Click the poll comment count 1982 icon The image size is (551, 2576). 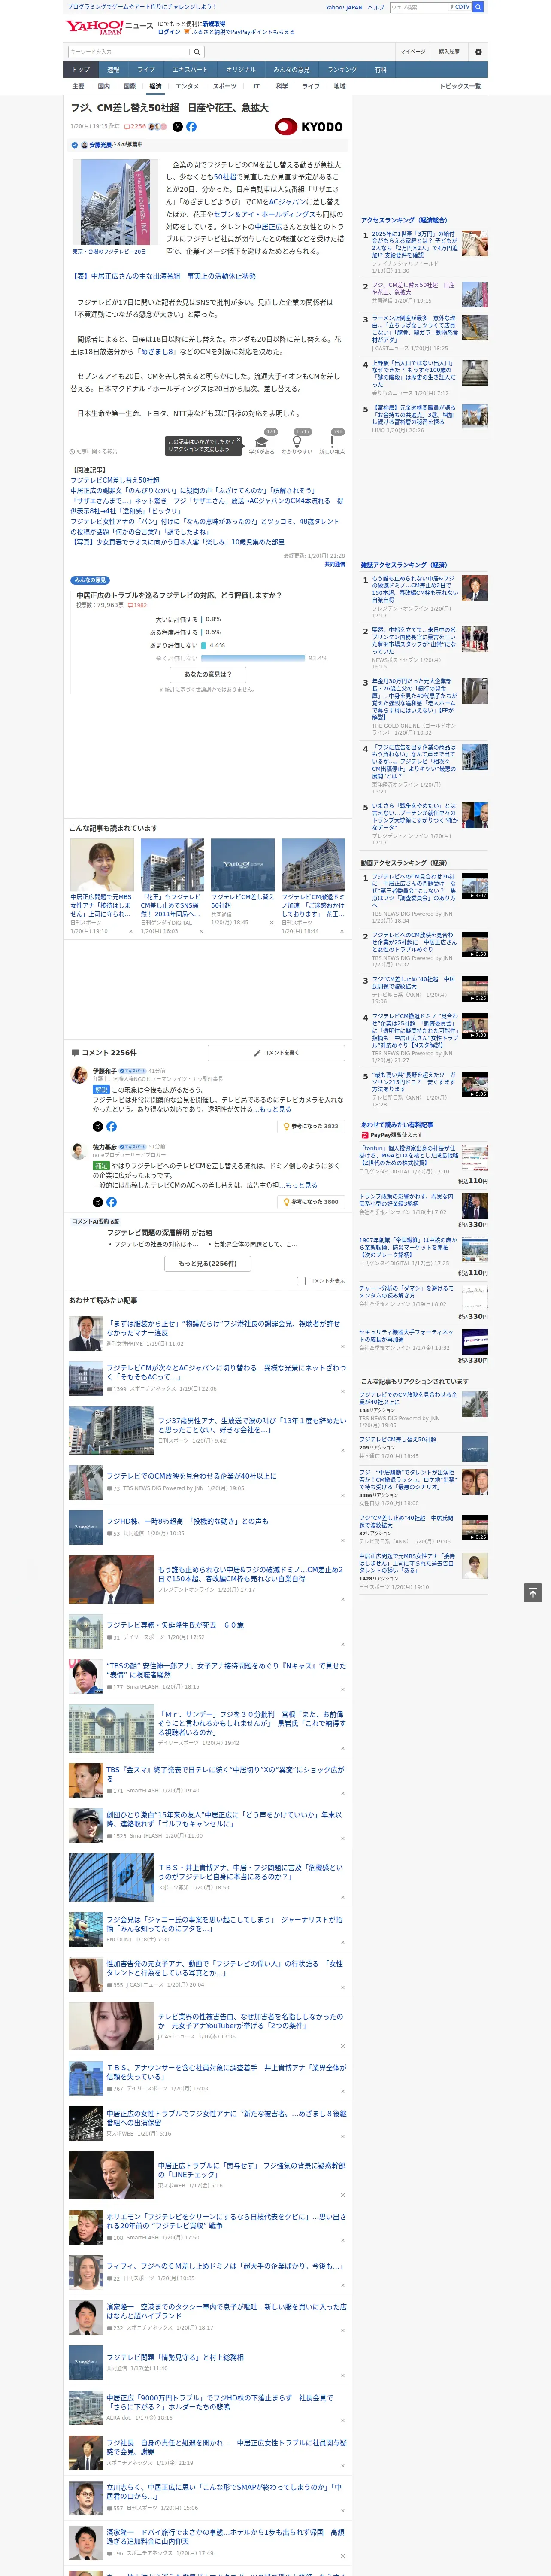[137, 605]
